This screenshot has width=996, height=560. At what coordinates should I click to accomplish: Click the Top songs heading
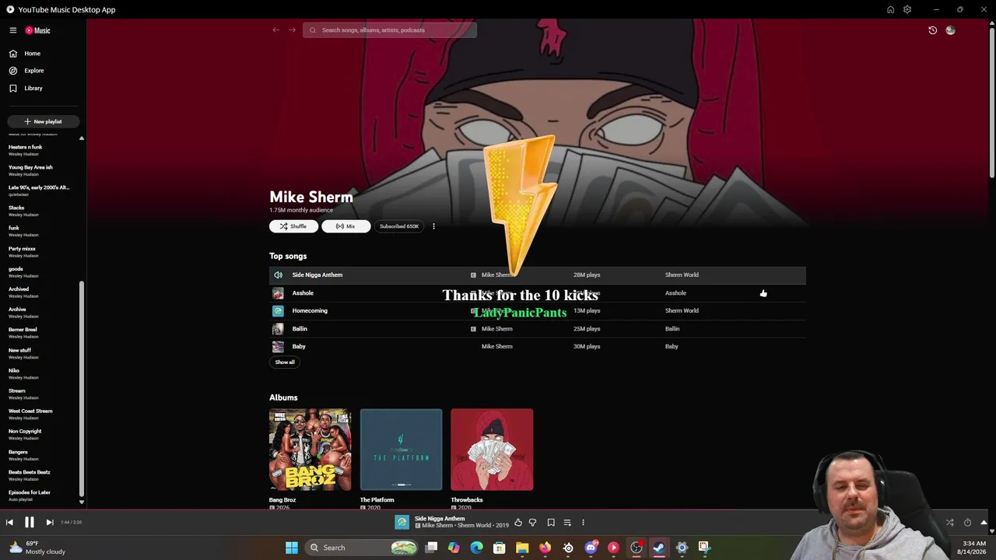pyautogui.click(x=288, y=256)
